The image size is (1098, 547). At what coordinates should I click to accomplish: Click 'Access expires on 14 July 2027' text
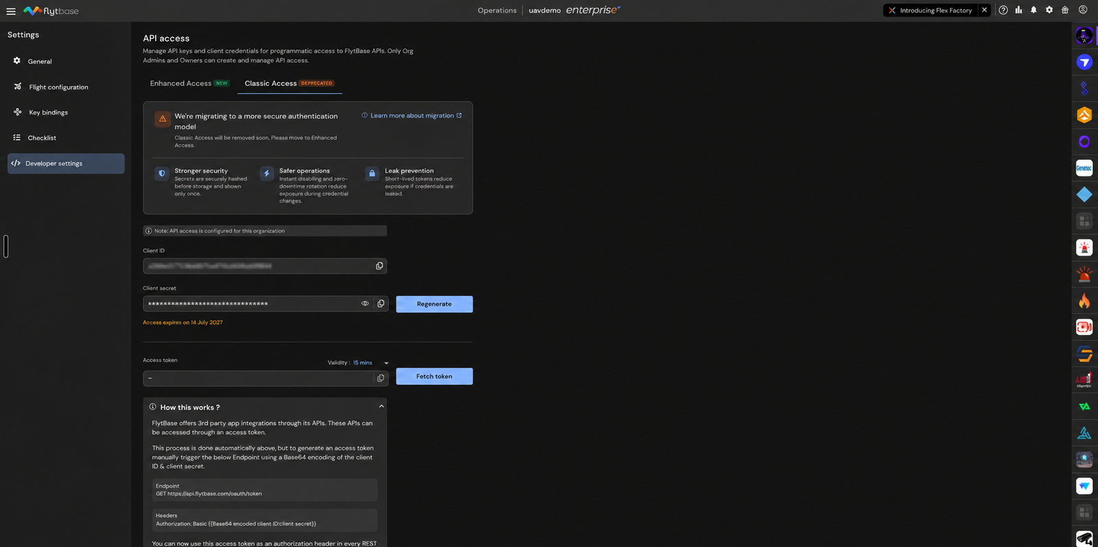click(x=183, y=323)
